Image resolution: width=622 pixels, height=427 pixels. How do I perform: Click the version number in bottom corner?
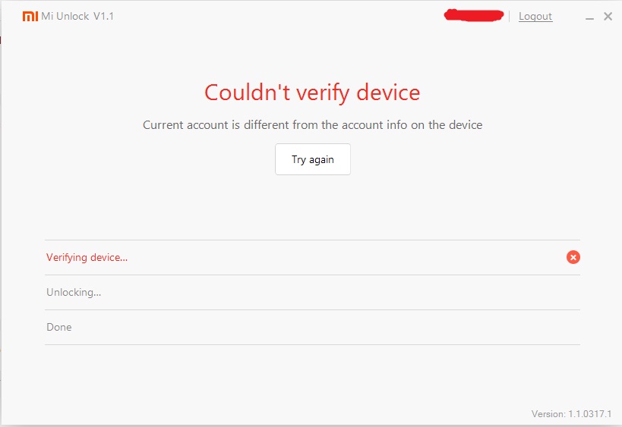[571, 414]
